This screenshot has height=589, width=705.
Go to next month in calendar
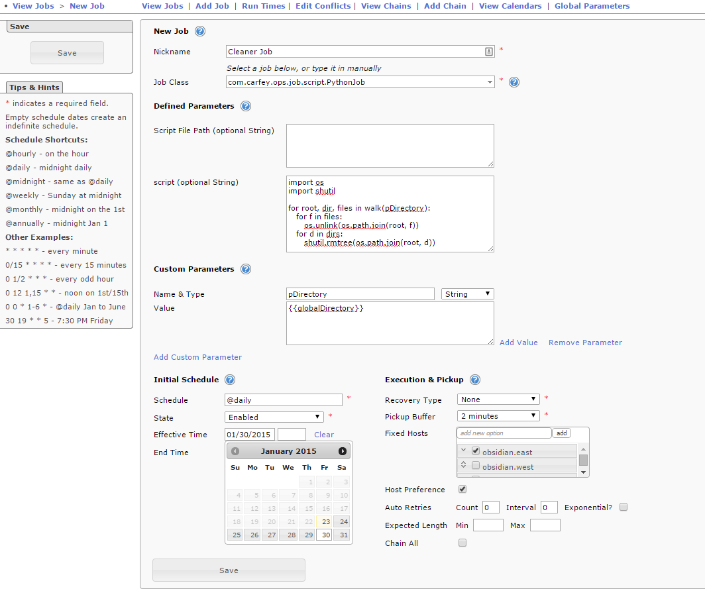[x=343, y=451]
